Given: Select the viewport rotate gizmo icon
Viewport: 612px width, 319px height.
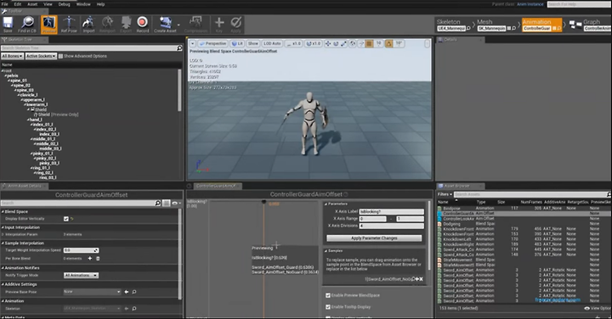Looking at the screenshot, I should (x=336, y=43).
